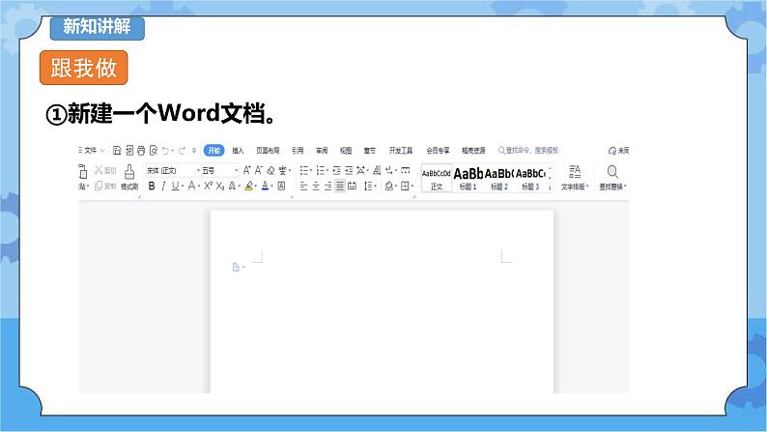This screenshot has height=432, width=767.
Task: Click the Clear Formatting eraser icon
Action: coord(270,170)
